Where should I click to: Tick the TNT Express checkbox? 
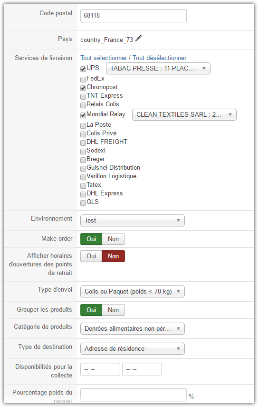pos(83,97)
